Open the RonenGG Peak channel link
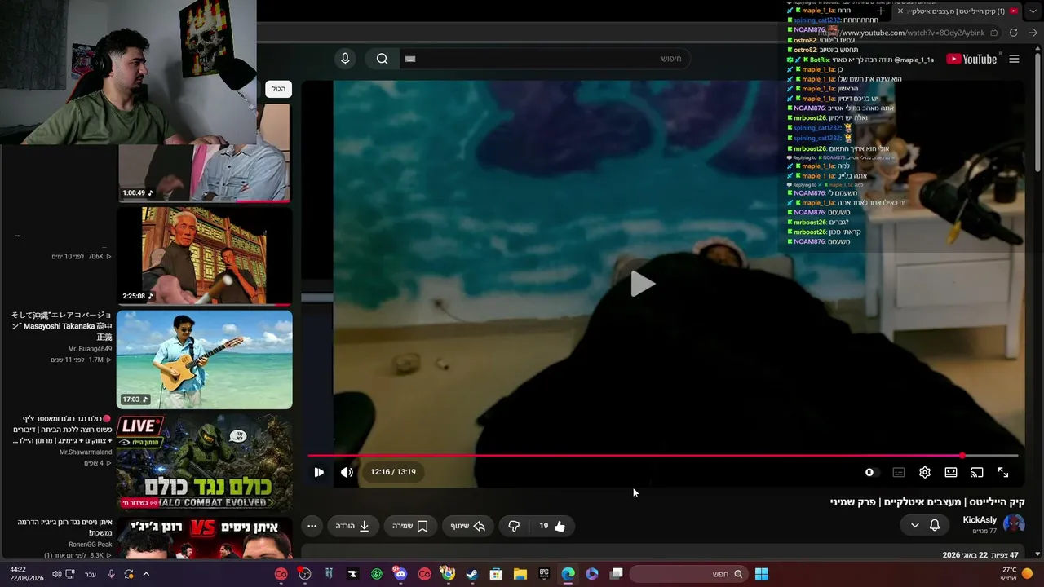 [x=91, y=544]
